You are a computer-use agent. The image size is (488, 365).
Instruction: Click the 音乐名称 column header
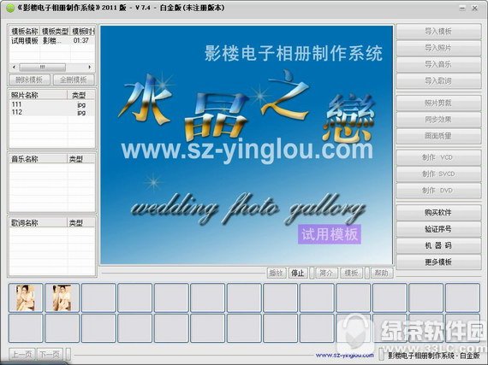tap(39, 159)
